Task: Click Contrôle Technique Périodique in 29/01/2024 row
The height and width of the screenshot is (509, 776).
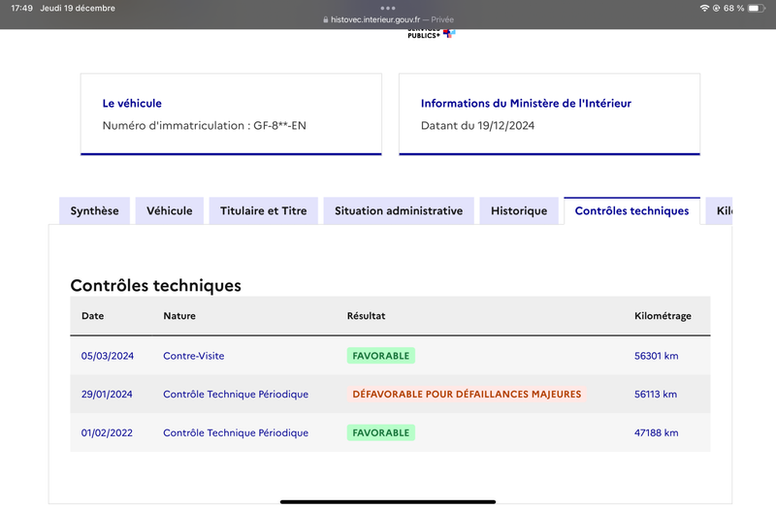Action: 236,395
